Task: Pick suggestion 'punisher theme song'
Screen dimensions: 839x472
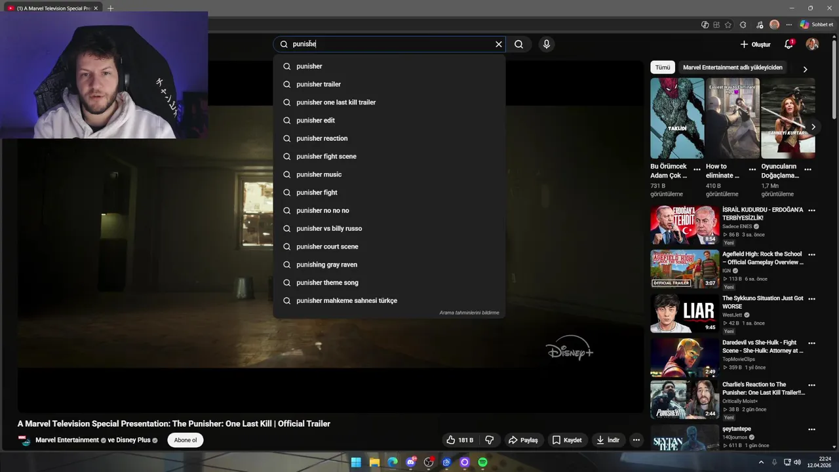Action: tap(389, 283)
